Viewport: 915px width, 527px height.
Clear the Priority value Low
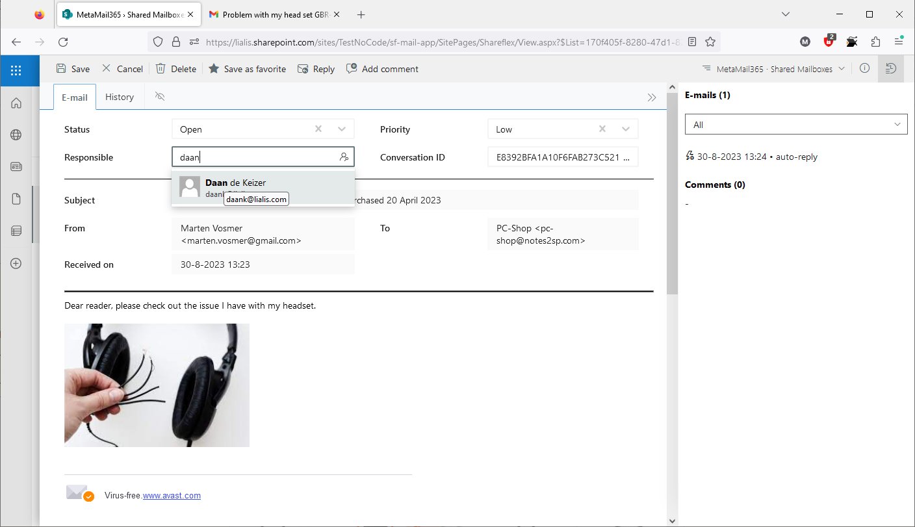602,129
